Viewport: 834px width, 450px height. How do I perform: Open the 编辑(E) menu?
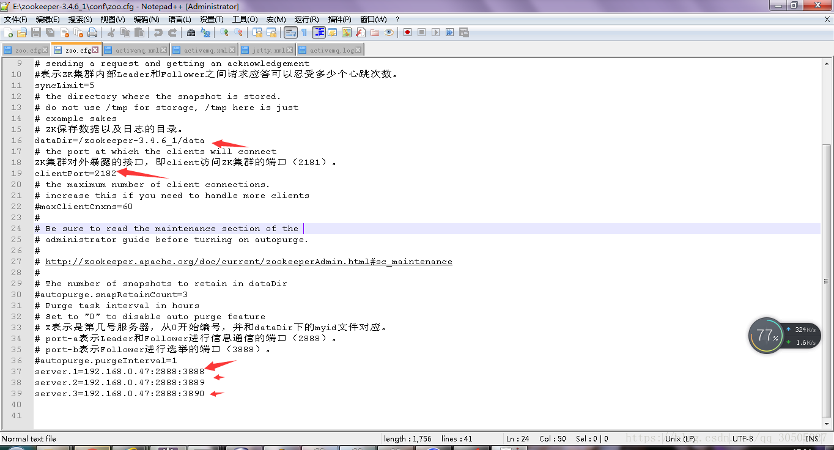tap(48, 20)
